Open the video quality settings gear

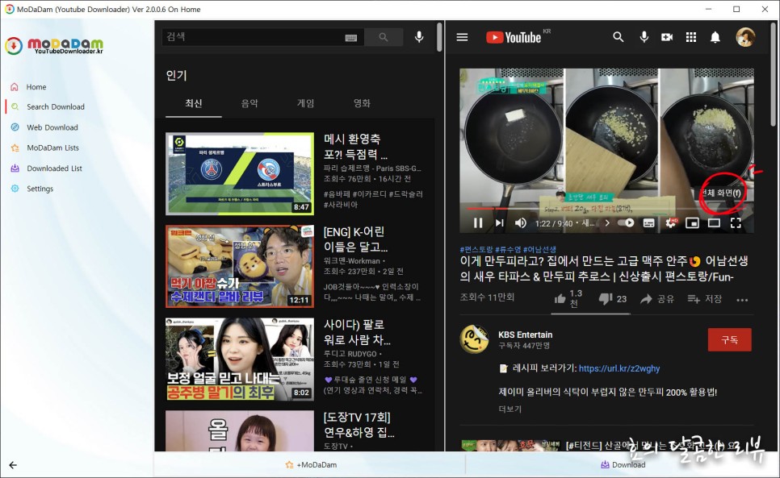click(670, 222)
